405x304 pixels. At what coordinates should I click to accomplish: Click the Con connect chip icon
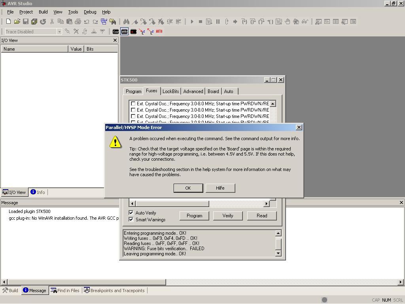click(x=115, y=32)
